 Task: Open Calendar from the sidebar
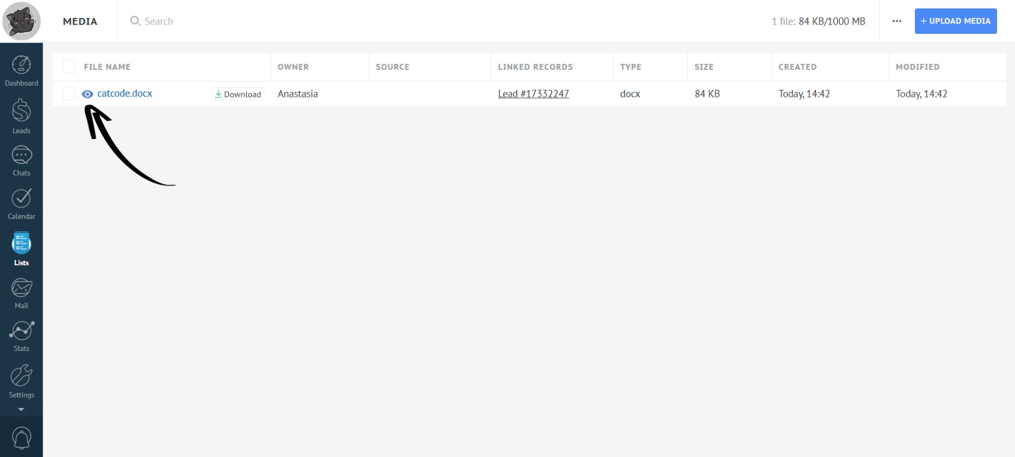coord(21,204)
